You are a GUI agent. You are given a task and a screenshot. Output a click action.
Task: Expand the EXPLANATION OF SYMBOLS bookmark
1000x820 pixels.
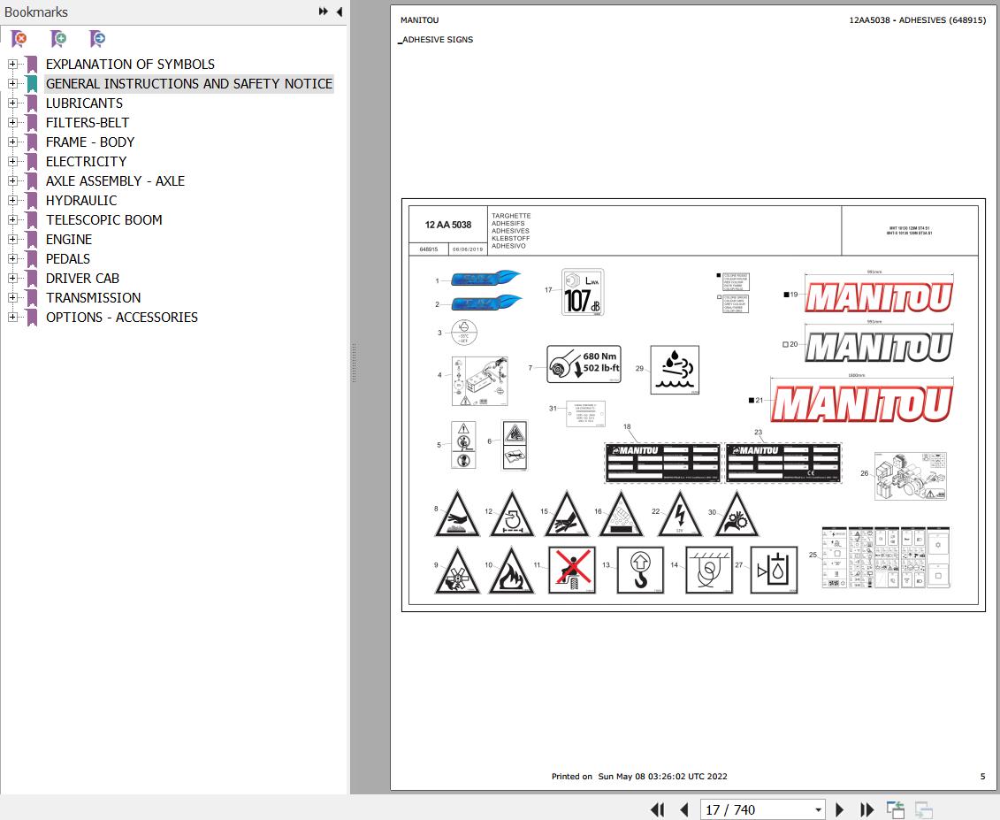[12, 64]
